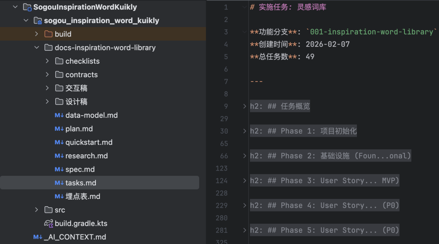Click the markdown icon of _AI_CONTEXT.md
The width and height of the screenshot is (439, 244).
(x=38, y=237)
